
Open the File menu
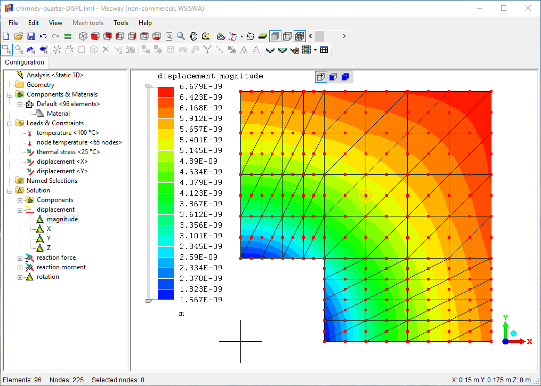pos(13,23)
